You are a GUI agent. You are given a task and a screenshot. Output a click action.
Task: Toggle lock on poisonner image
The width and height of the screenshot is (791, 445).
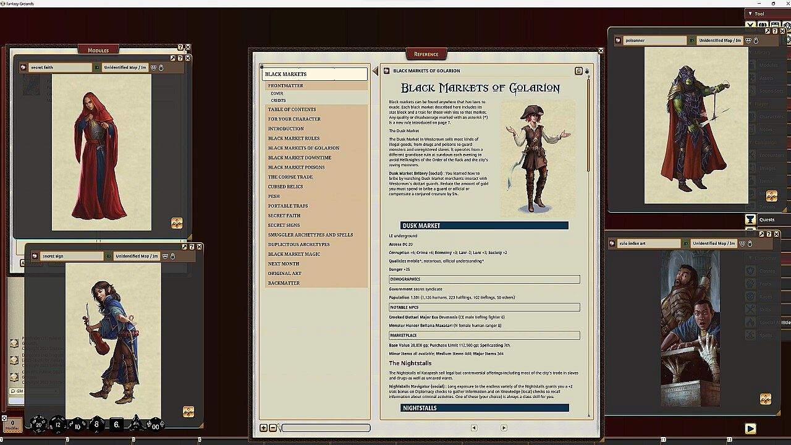click(x=756, y=40)
